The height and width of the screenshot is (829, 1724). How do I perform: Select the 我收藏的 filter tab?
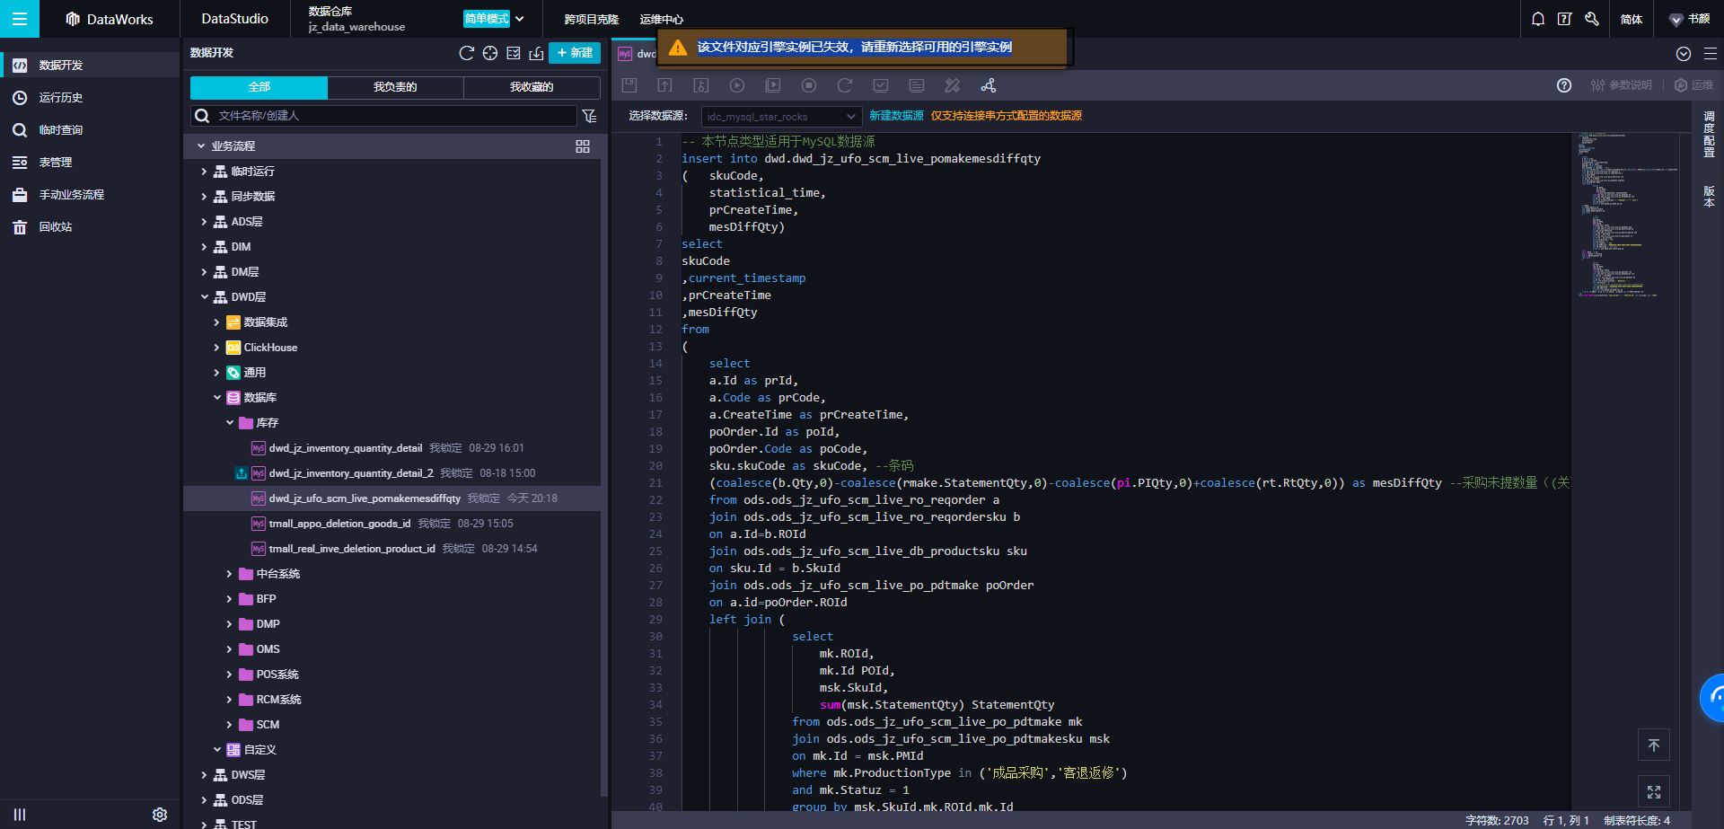coord(532,87)
